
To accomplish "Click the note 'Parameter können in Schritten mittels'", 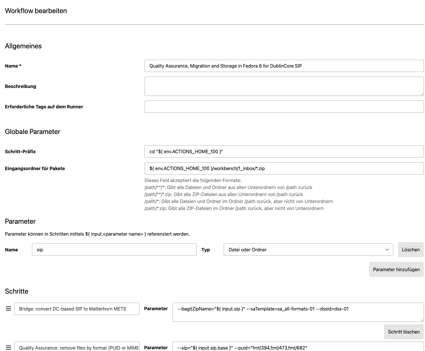I will (97, 234).
